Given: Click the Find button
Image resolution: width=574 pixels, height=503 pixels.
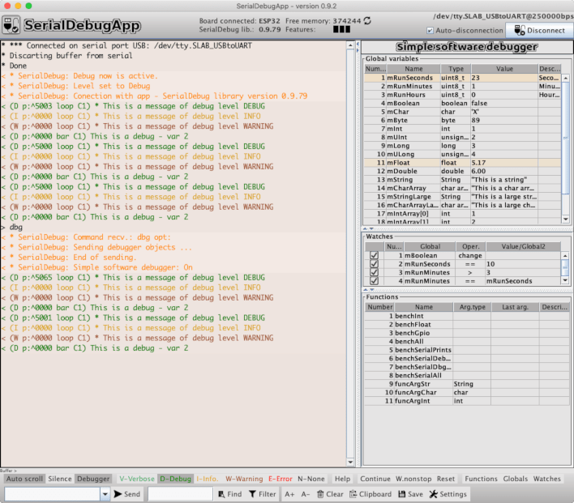Looking at the screenshot, I should (229, 493).
